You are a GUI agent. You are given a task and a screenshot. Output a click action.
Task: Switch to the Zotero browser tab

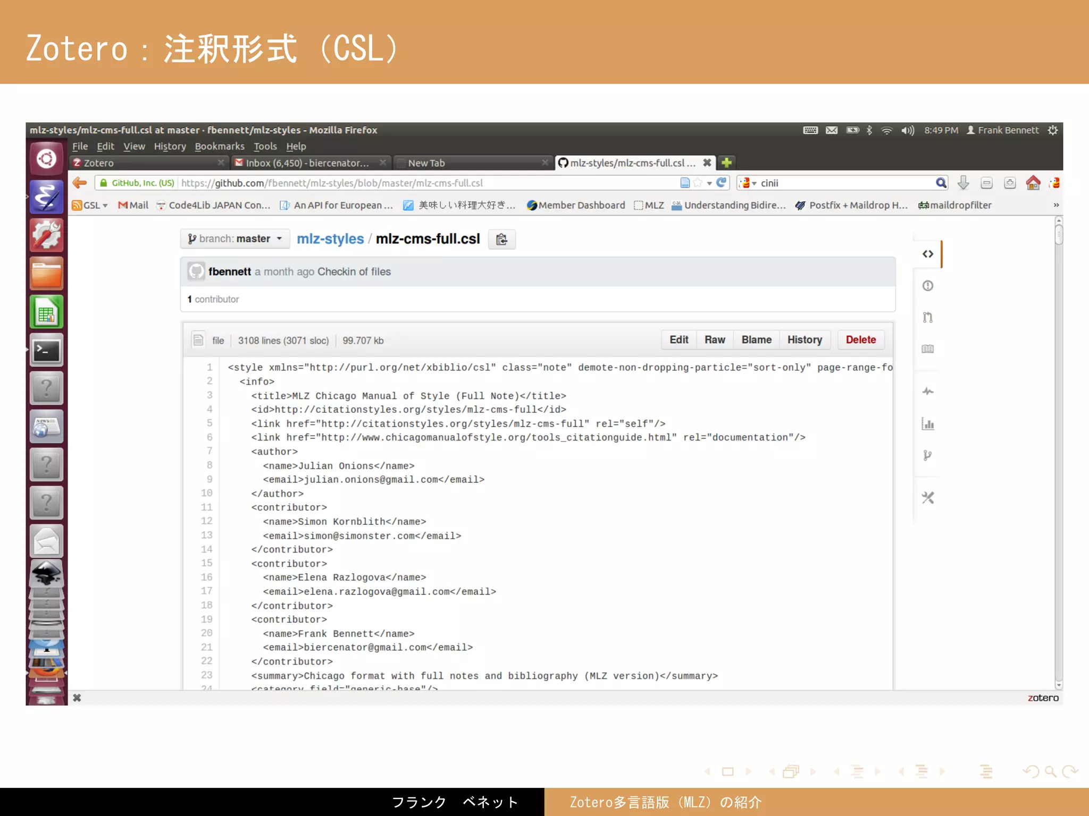point(149,163)
